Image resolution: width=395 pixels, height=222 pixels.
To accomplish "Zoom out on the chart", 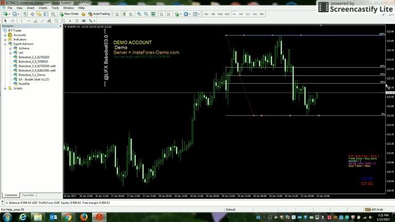I will [x=146, y=14].
